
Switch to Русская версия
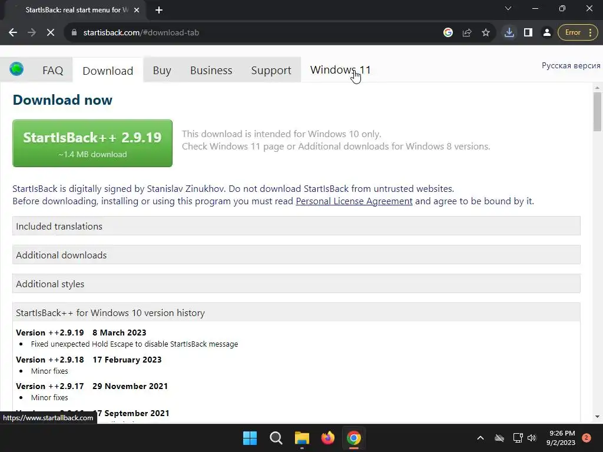point(571,66)
